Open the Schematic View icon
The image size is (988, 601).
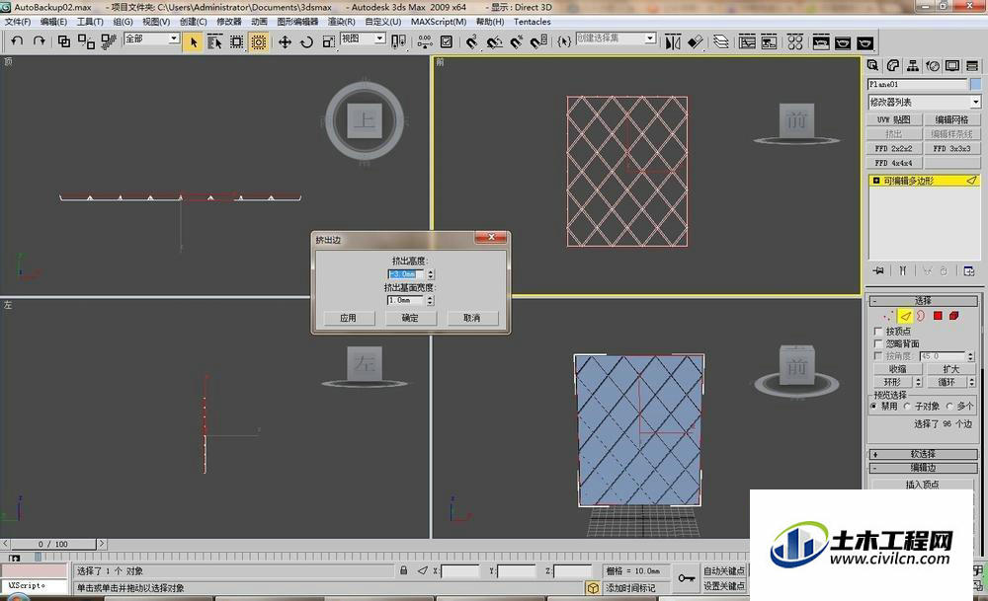click(x=769, y=42)
